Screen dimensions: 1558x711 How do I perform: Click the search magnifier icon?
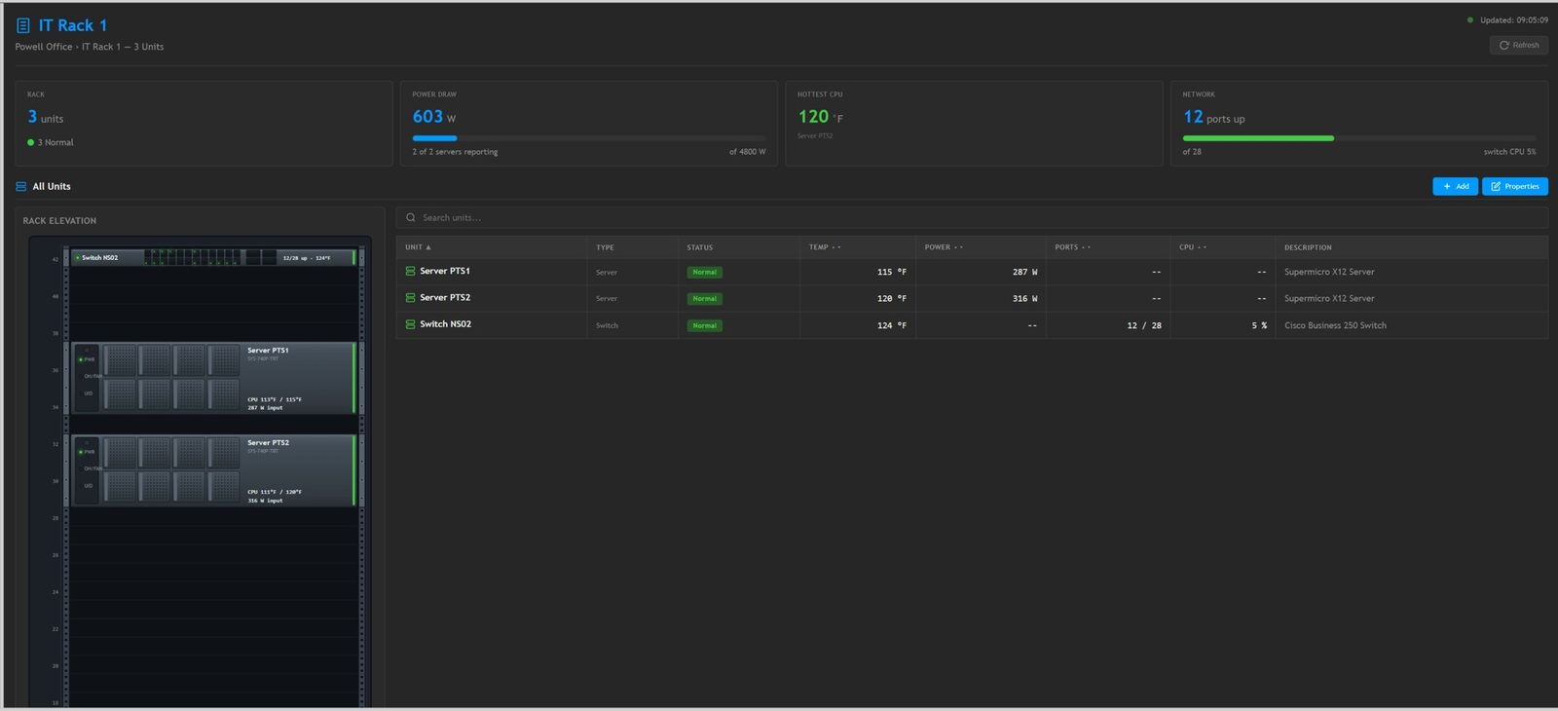click(x=411, y=217)
